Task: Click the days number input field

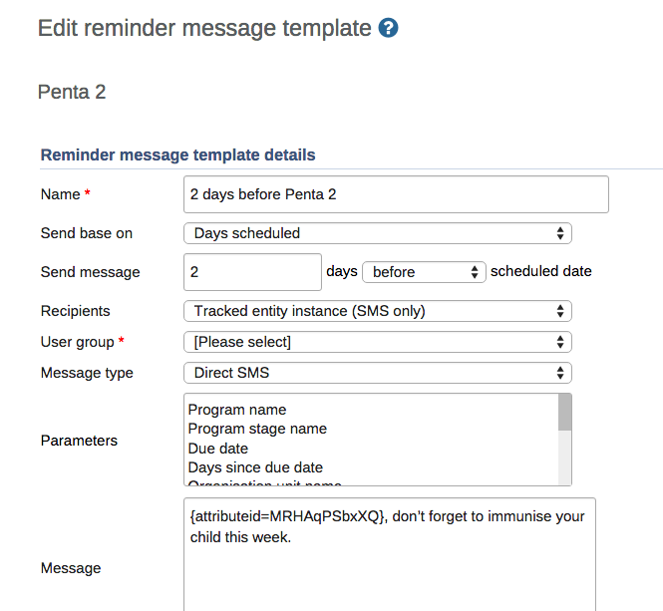Action: click(253, 271)
